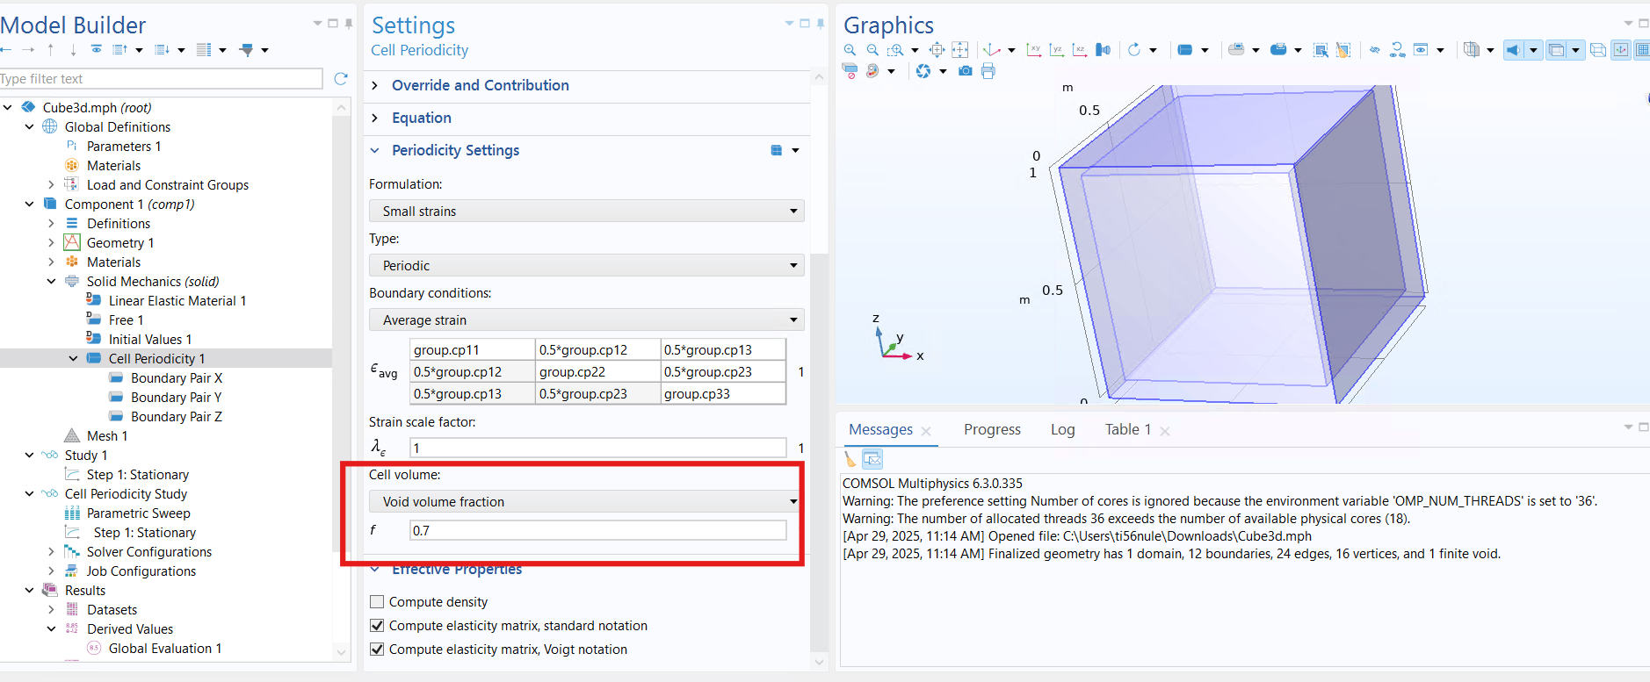Open the Formulation dropdown showing Small strains
Image resolution: width=1650 pixels, height=682 pixels.
tap(586, 212)
